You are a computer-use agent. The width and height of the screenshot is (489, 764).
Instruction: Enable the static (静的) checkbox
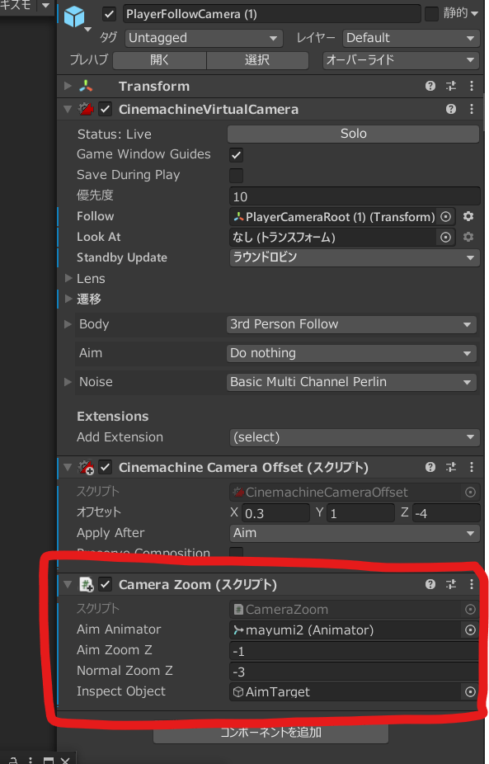(x=431, y=14)
